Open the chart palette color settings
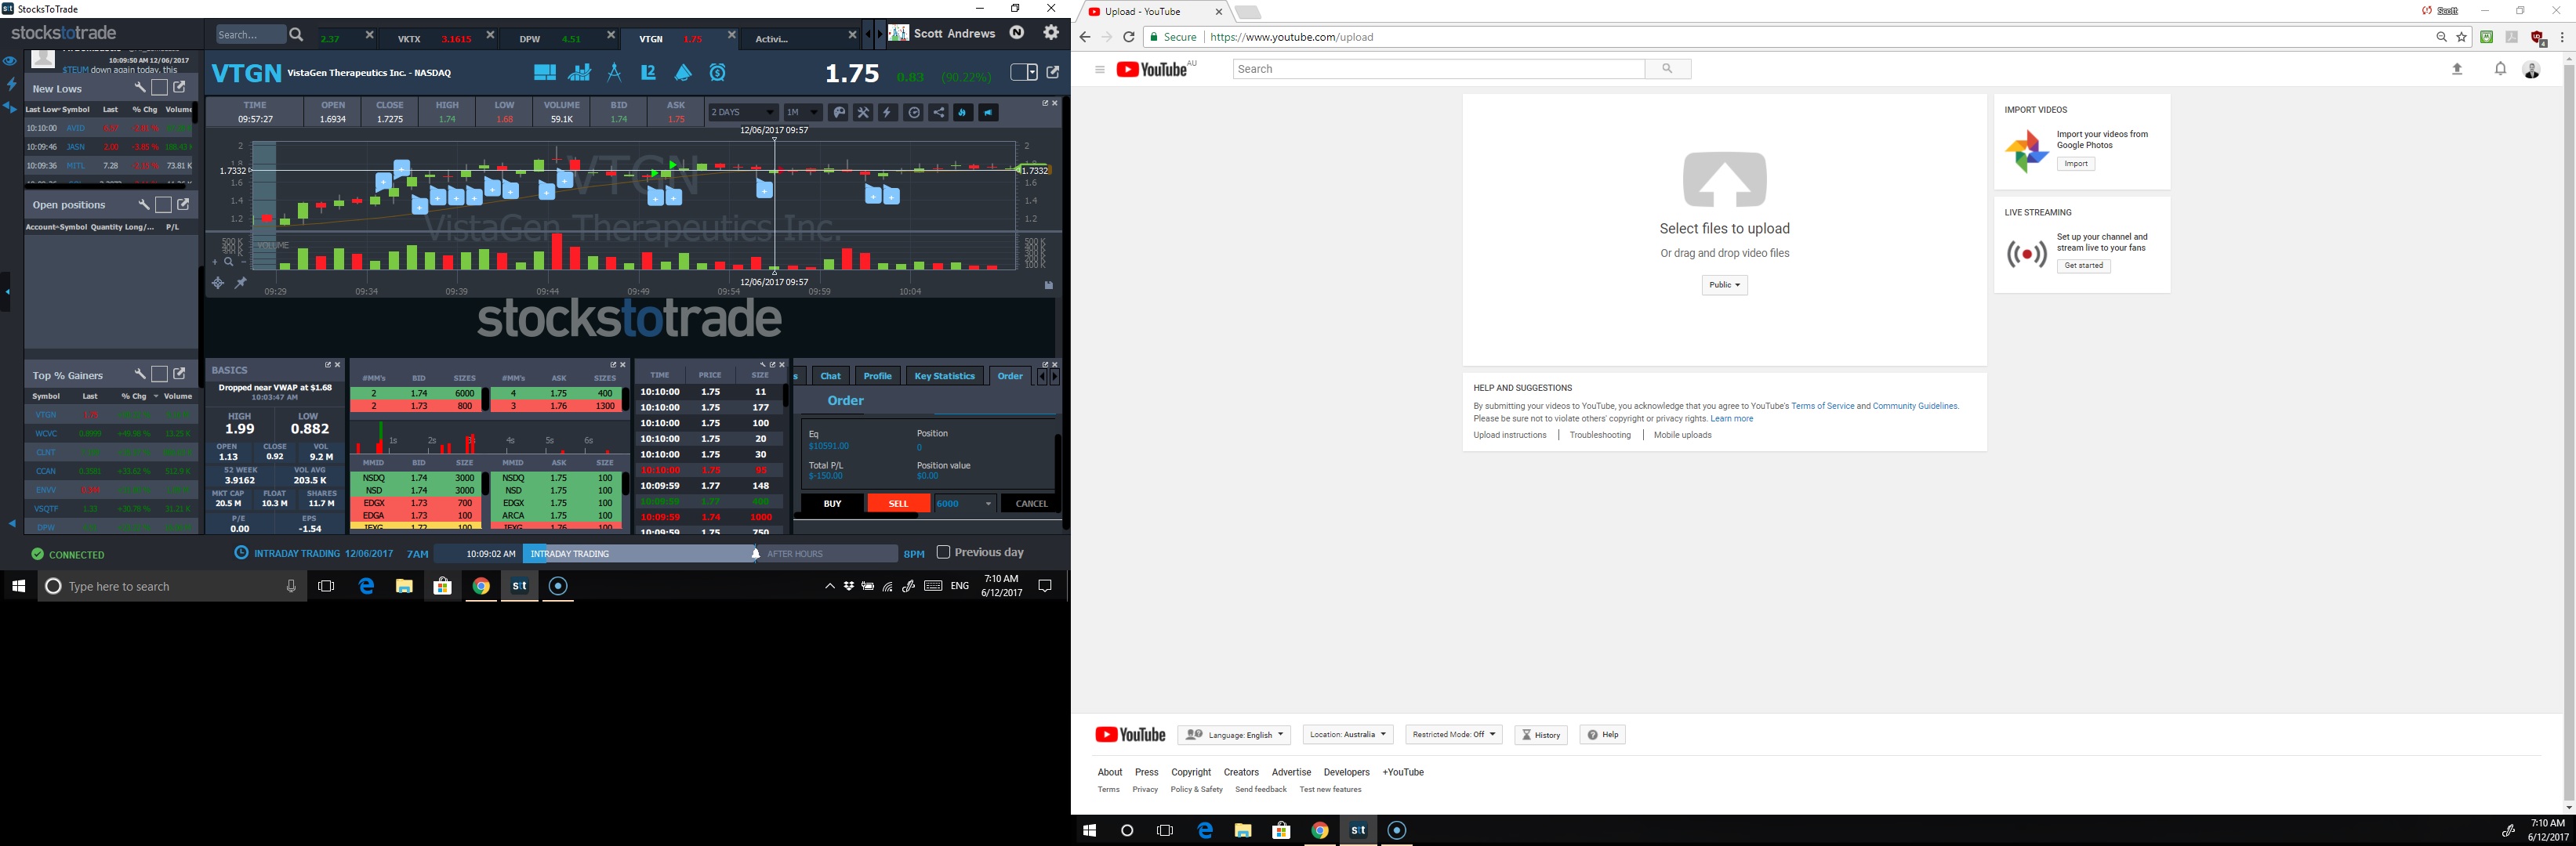 click(x=838, y=112)
